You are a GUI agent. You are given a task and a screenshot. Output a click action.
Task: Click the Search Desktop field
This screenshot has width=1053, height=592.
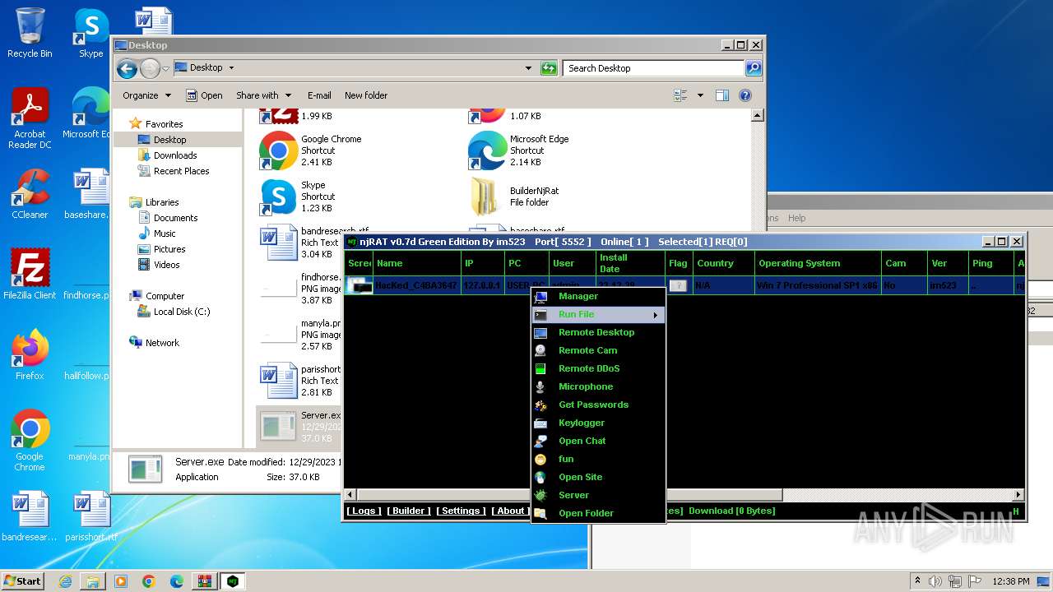(654, 68)
